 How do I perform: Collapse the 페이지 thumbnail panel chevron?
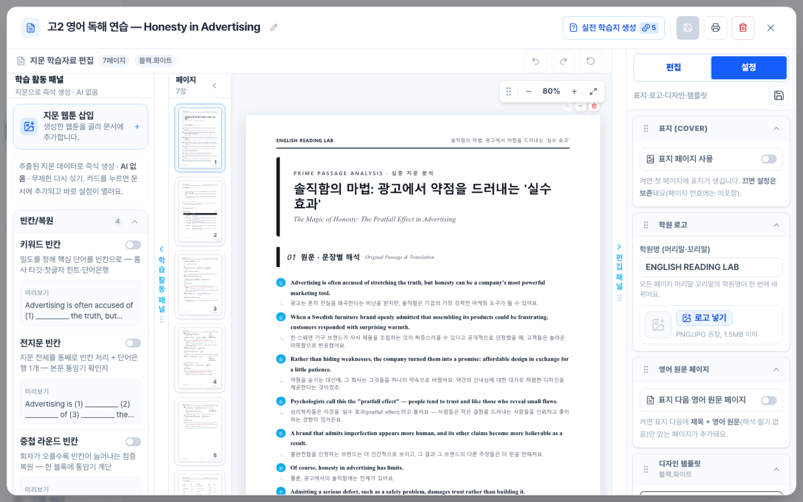(214, 85)
